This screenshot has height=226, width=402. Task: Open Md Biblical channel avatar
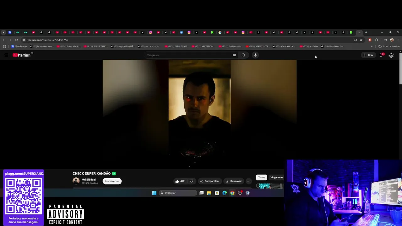coord(76,181)
